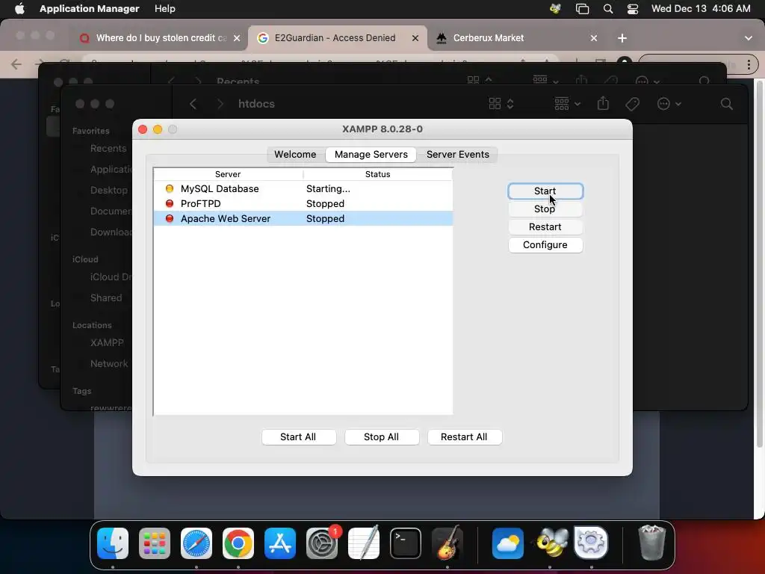Switch to 'Where do I buy stolen credit' tab
The image size is (765, 574).
click(x=161, y=38)
